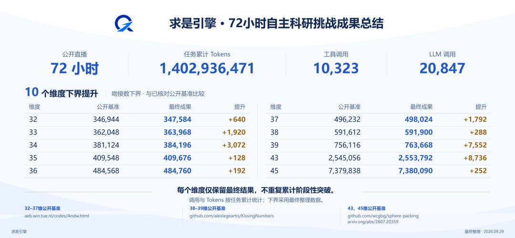Click final result 591,900
The height and width of the screenshot is (238, 515).
click(x=419, y=132)
